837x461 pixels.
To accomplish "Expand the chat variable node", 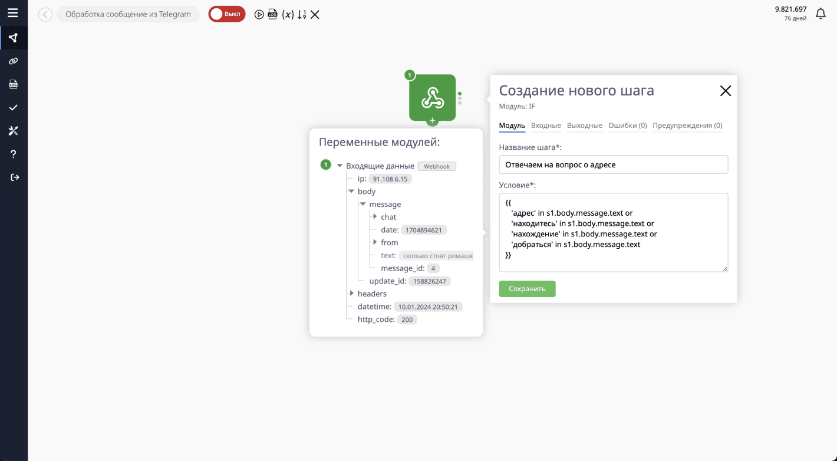I will click(375, 216).
